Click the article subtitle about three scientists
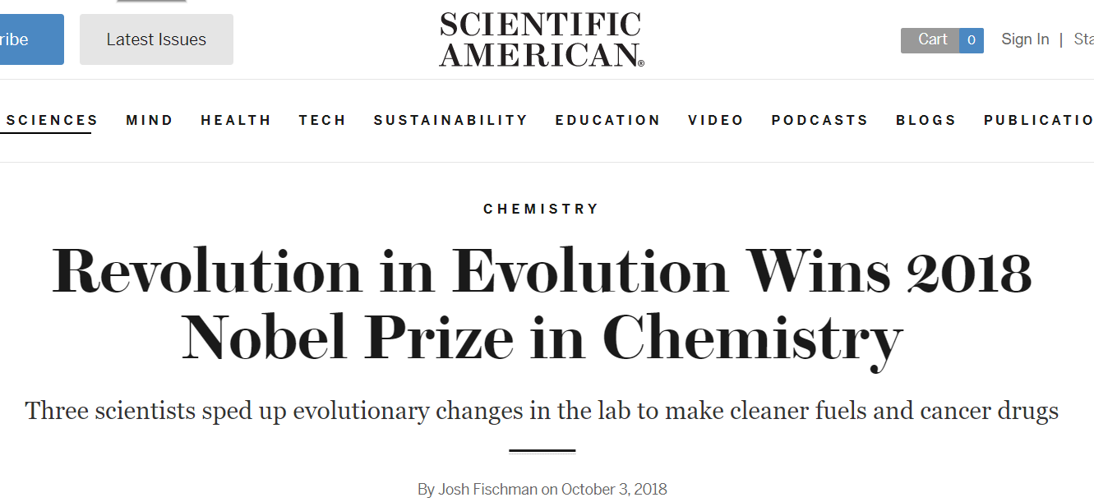Viewport: 1094px width, 502px height. 541,411
